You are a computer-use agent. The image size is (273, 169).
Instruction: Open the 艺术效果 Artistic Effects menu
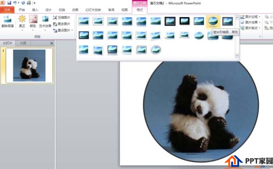45,23
